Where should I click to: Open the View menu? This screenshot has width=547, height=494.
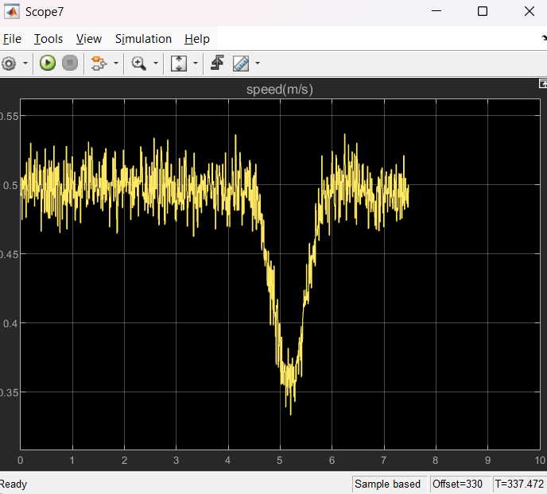(89, 39)
